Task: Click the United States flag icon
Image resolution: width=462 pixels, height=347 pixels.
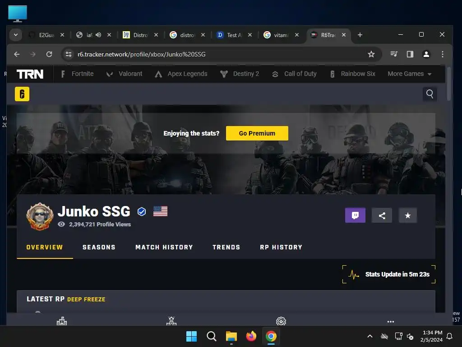Action: point(160,211)
